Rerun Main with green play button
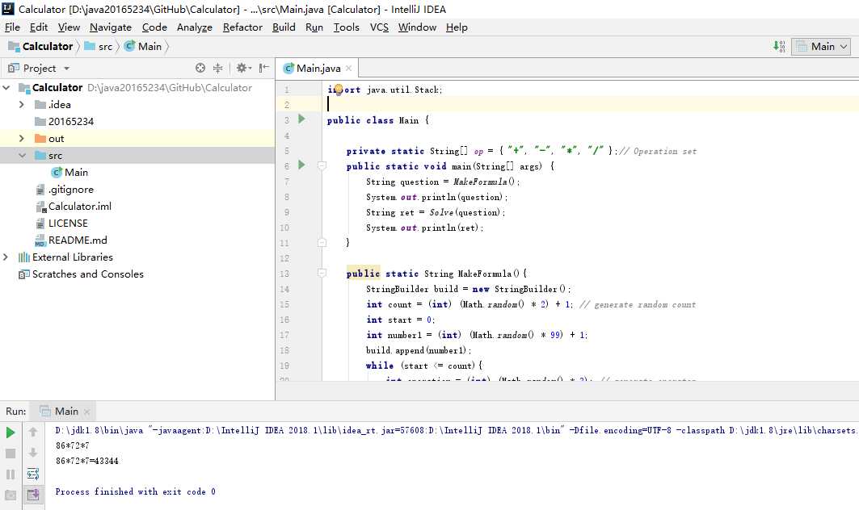The height and width of the screenshot is (510, 859). pos(11,433)
